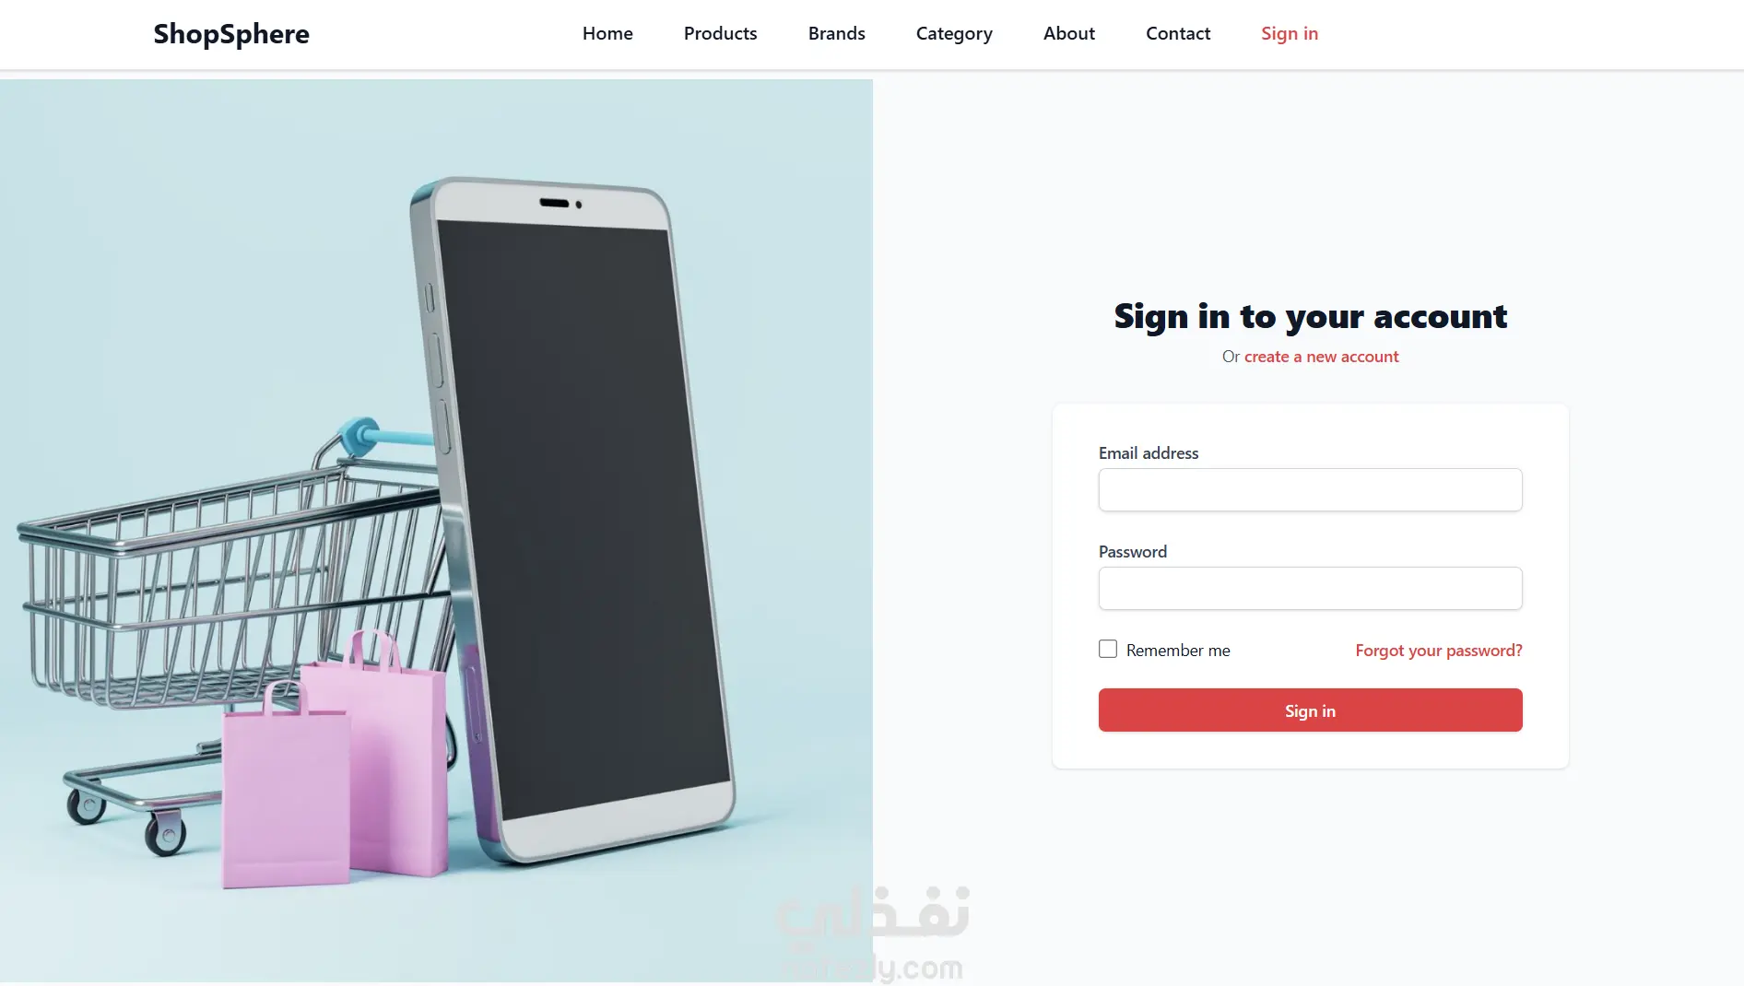This screenshot has width=1744, height=986.
Task: Tick the Remember me checkbox
Action: tap(1108, 649)
